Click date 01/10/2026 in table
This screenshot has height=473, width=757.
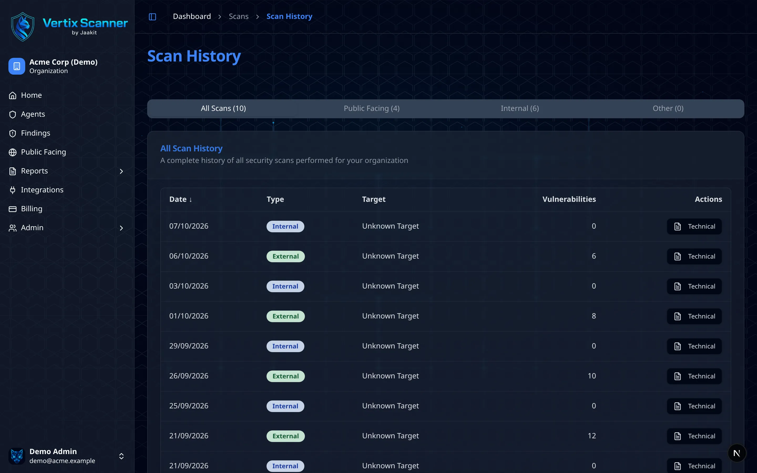pyautogui.click(x=189, y=316)
